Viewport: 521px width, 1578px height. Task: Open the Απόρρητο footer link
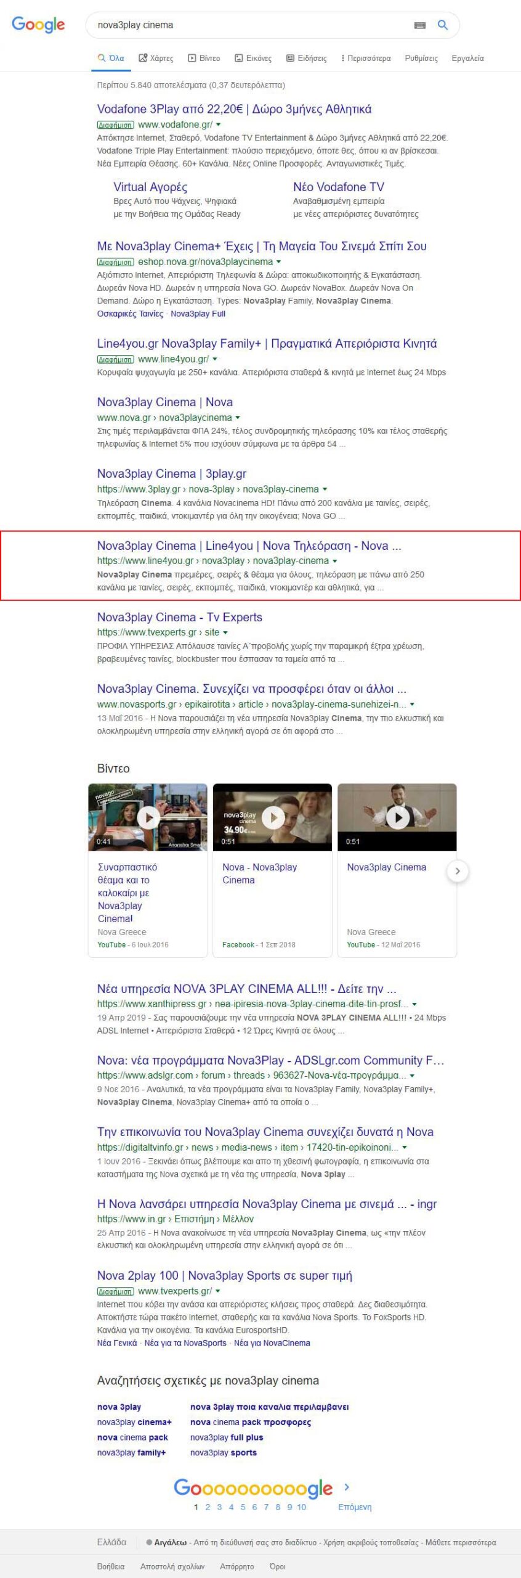point(237,1566)
